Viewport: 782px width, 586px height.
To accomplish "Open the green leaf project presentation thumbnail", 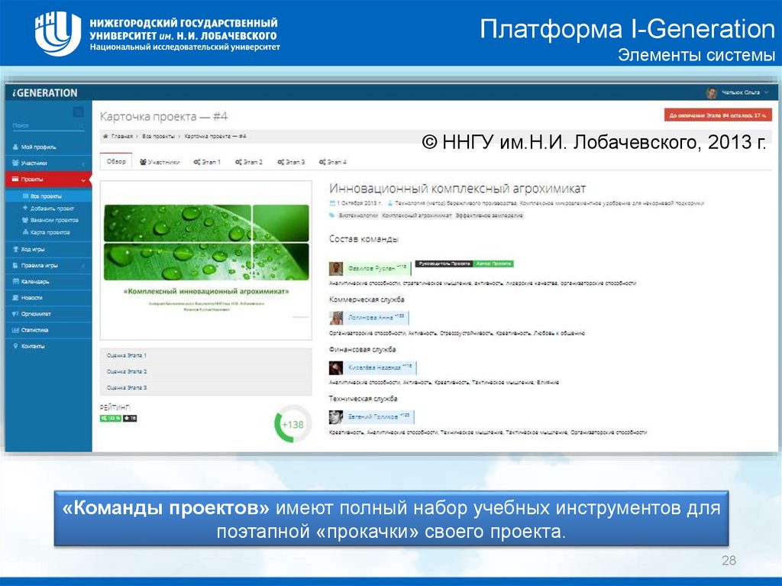I will click(205, 260).
